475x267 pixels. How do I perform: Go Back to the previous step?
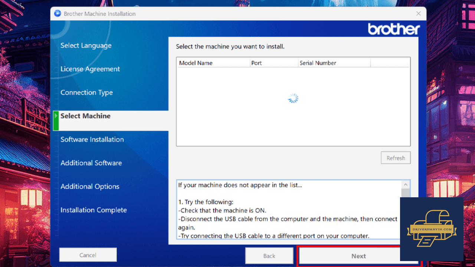click(269, 256)
